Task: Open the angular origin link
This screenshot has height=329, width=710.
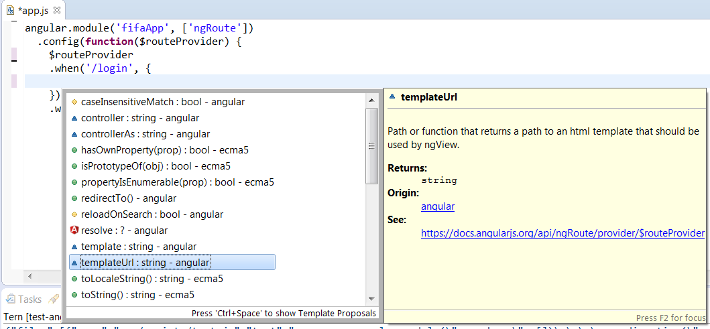Action: [438, 206]
